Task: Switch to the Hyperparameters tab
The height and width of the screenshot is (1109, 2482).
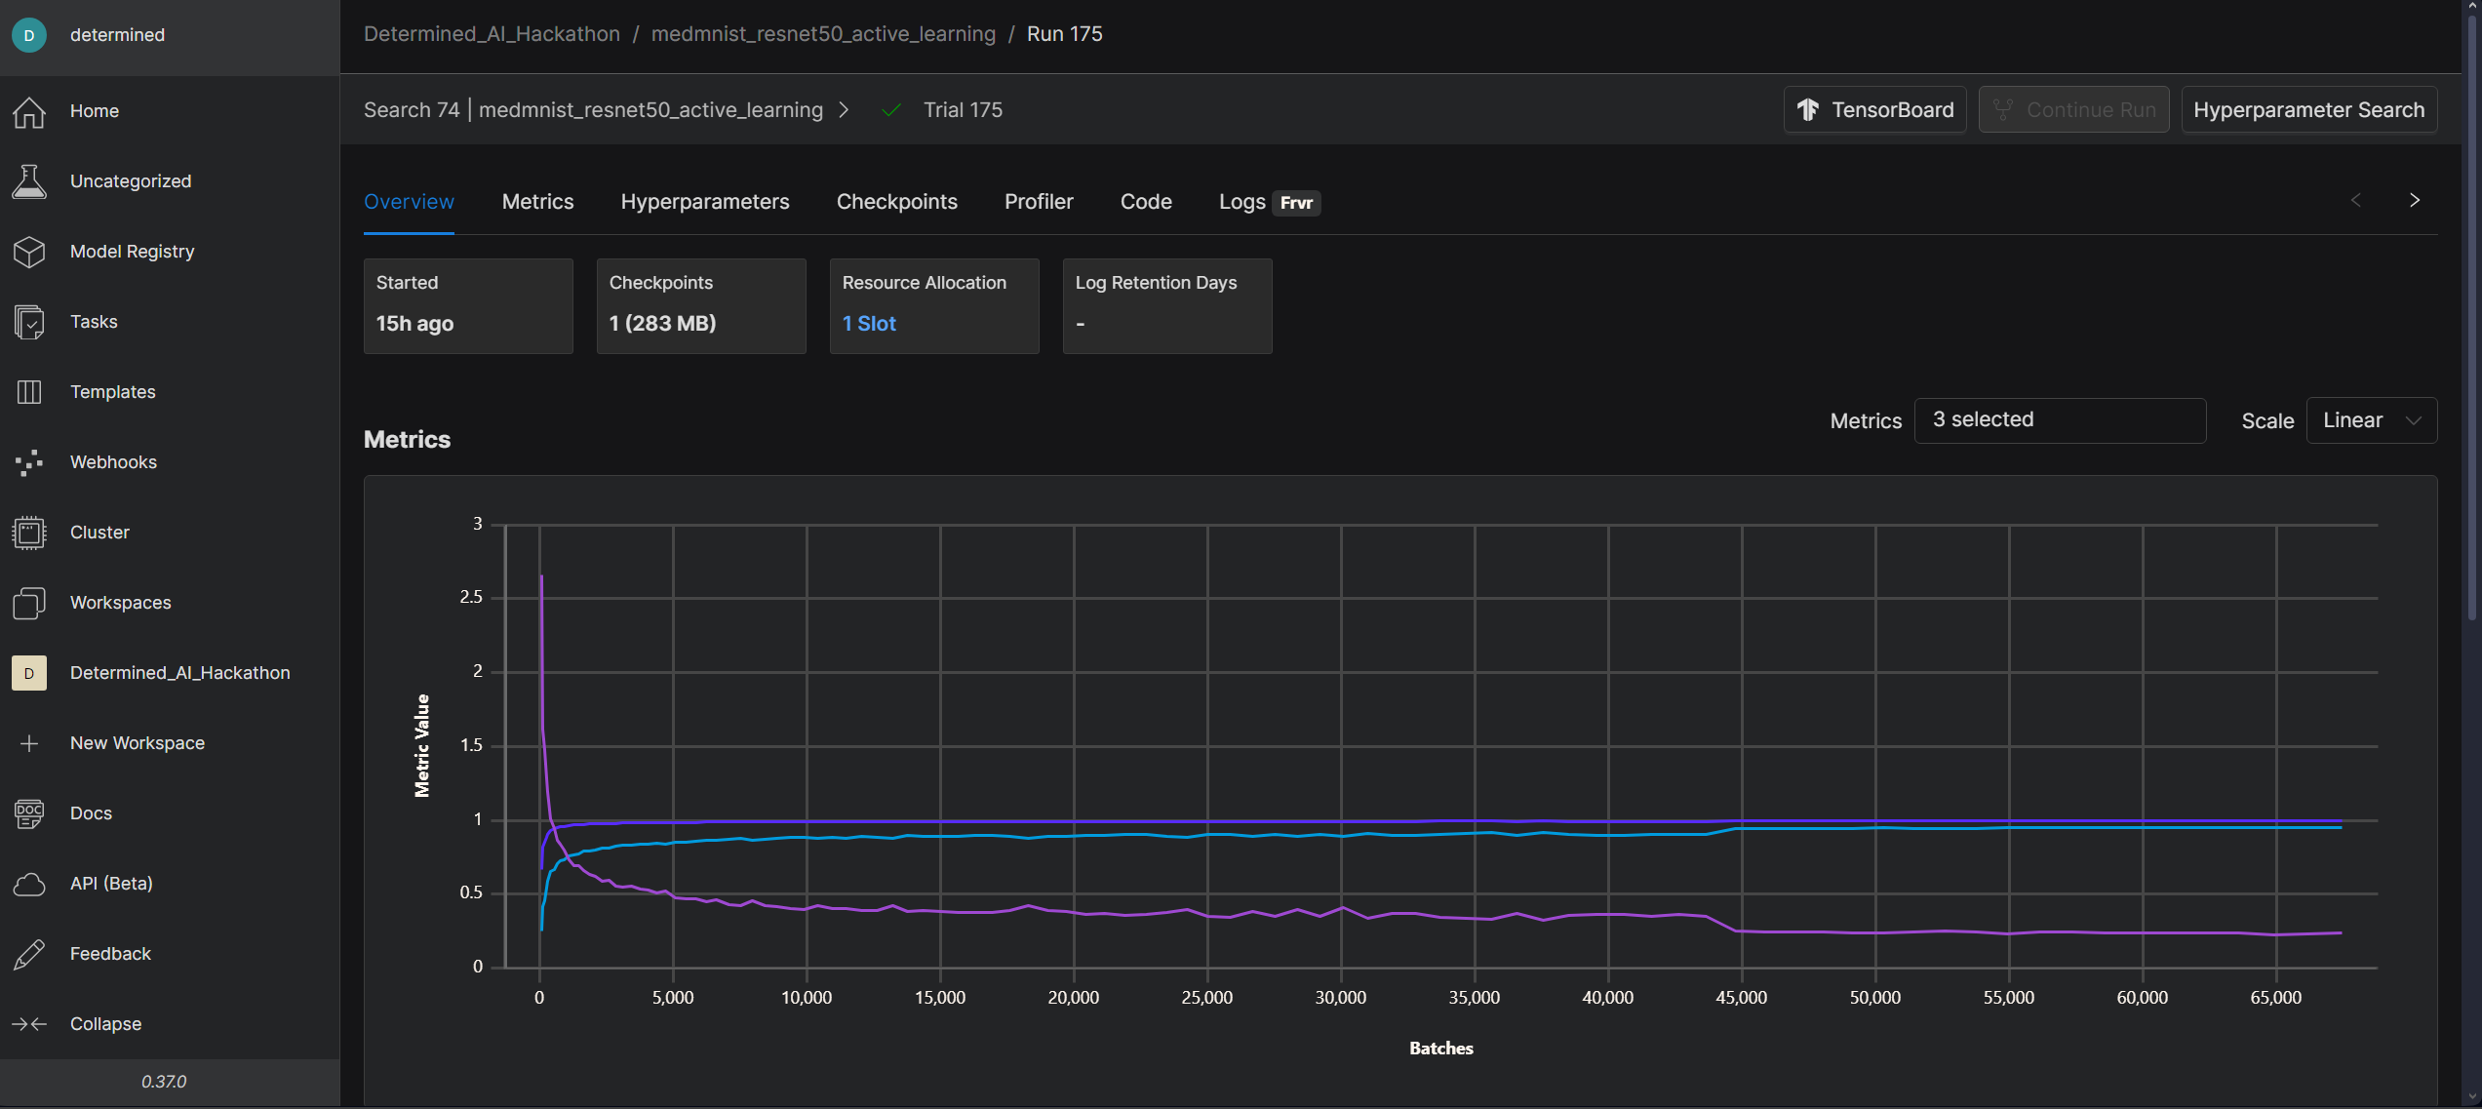Action: (704, 202)
